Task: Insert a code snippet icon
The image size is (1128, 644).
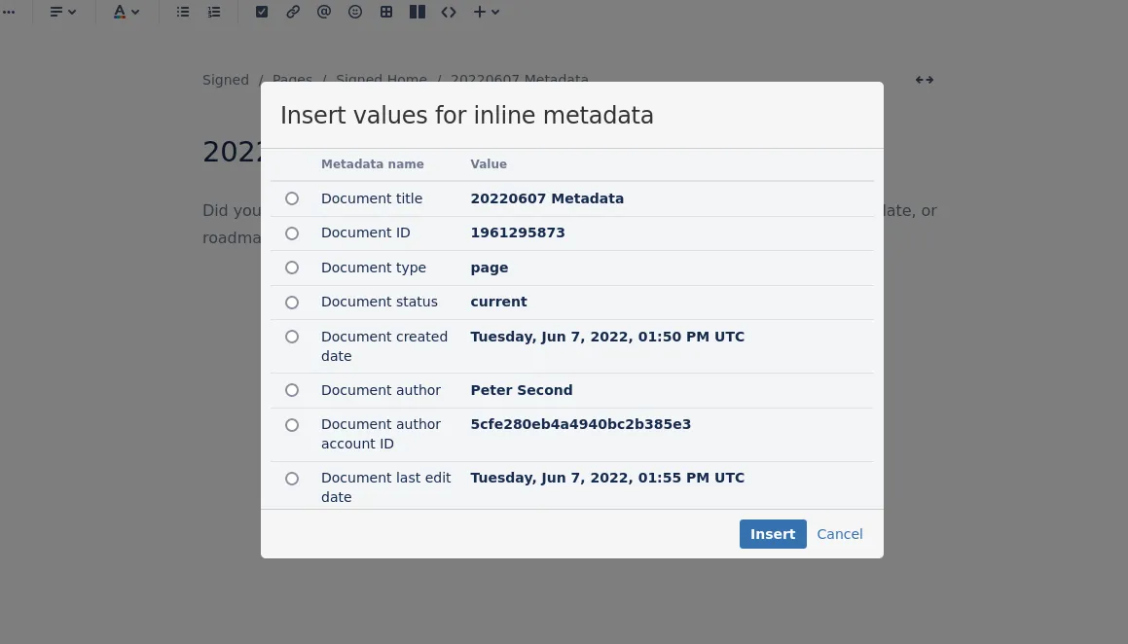Action: point(449,12)
